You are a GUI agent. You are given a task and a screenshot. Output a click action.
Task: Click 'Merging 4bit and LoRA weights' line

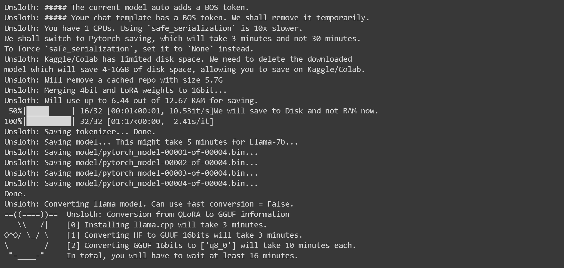(x=115, y=90)
